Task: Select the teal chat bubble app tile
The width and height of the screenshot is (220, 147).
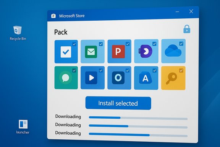Action: (x=66, y=78)
